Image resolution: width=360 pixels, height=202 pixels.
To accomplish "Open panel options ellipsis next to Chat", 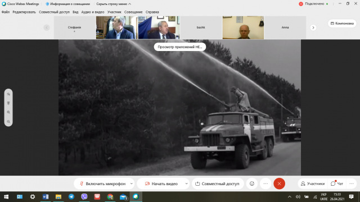I will click(352, 183).
